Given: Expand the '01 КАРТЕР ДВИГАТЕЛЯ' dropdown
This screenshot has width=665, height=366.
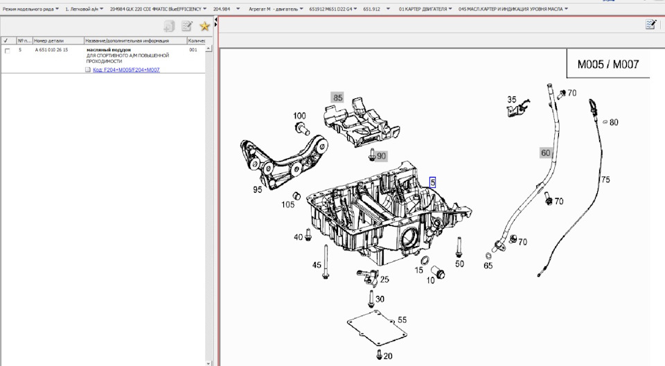Looking at the screenshot, I should (425, 9).
